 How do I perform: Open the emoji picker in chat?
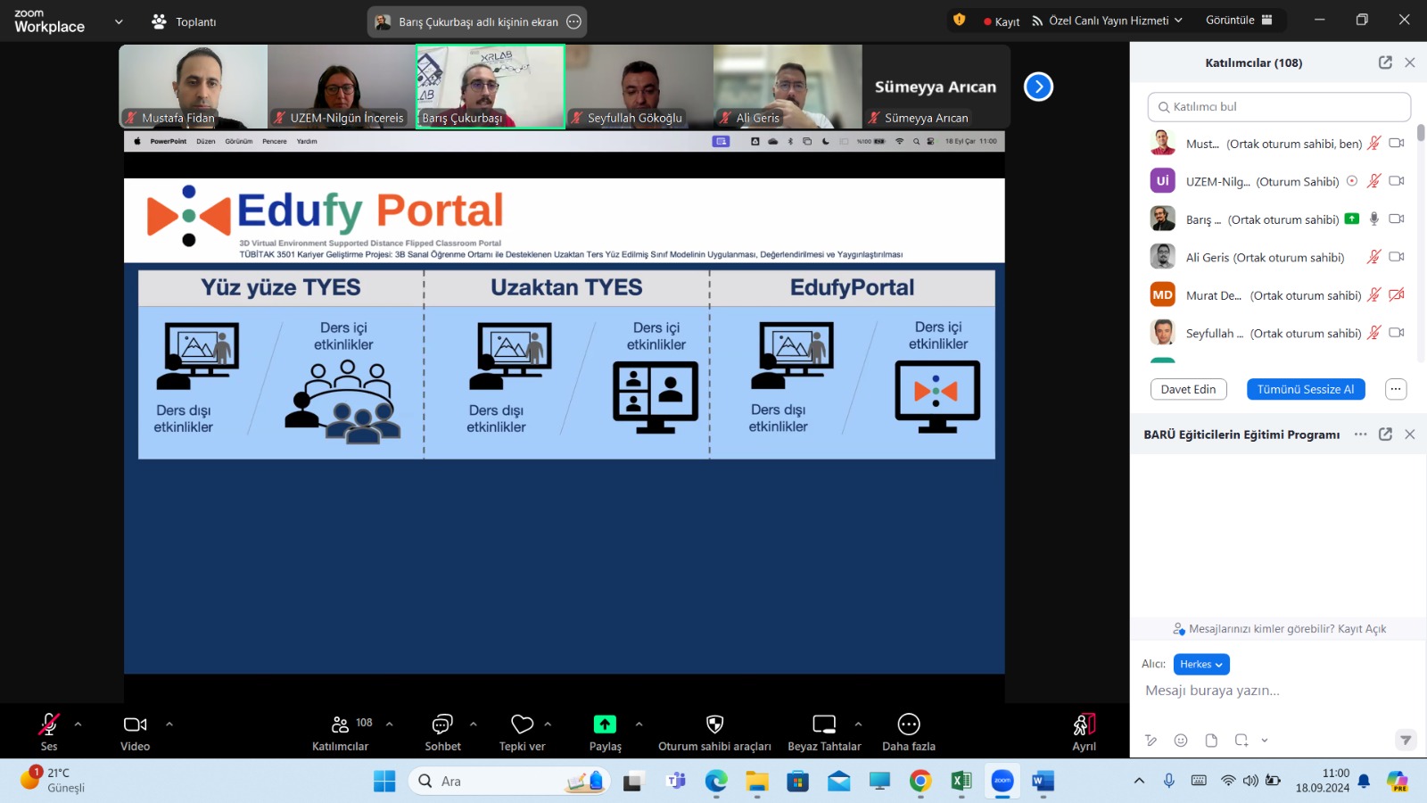[x=1181, y=740]
